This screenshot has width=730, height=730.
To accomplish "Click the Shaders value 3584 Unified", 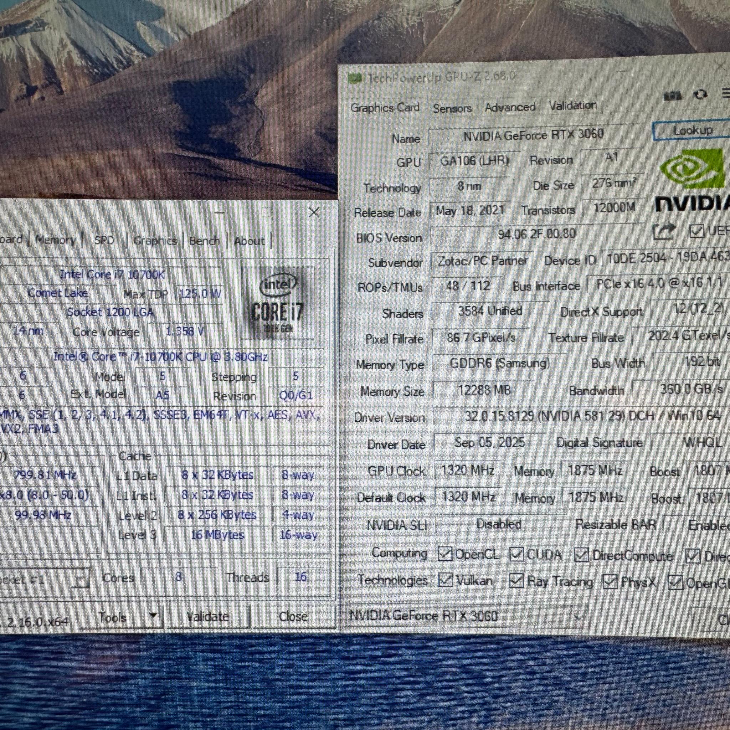I will click(x=490, y=311).
